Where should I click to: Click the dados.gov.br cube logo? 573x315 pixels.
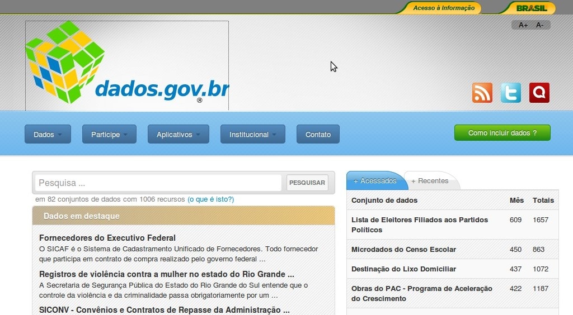(x=126, y=66)
